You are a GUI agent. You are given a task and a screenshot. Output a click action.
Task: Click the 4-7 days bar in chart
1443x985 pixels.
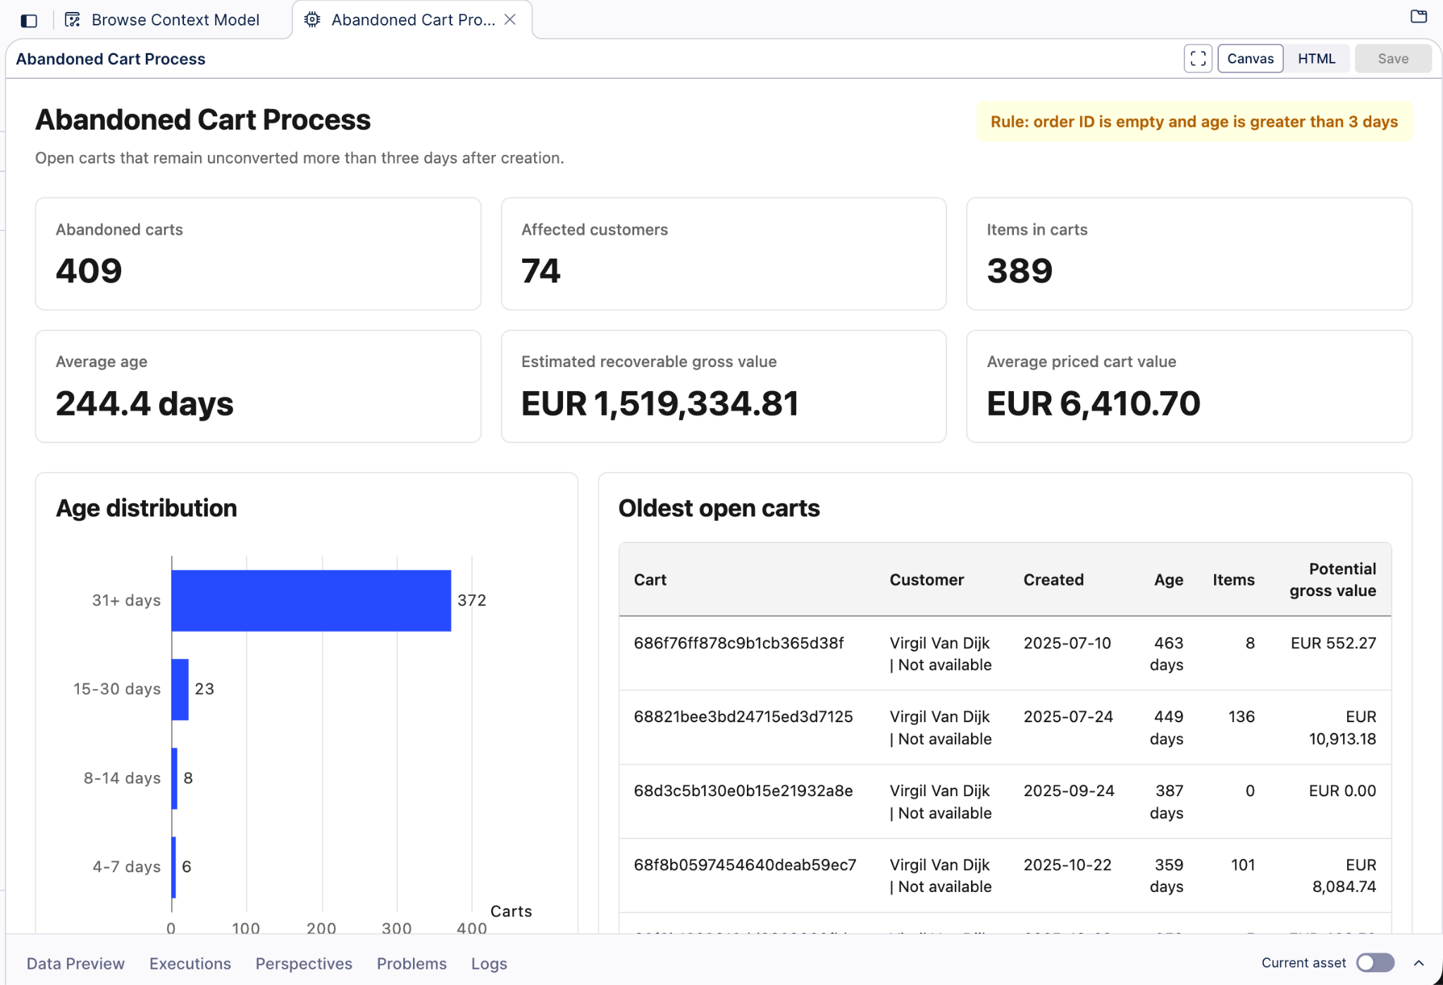pyautogui.click(x=174, y=867)
